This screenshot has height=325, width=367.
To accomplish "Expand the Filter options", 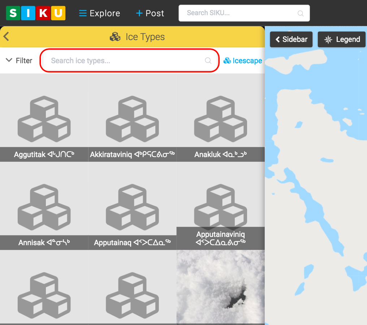I will pyautogui.click(x=19, y=61).
